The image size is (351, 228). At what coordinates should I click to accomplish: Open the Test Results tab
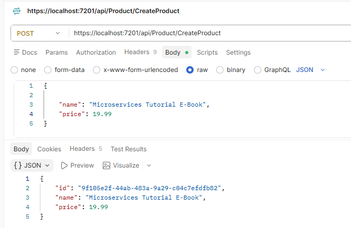click(x=129, y=149)
